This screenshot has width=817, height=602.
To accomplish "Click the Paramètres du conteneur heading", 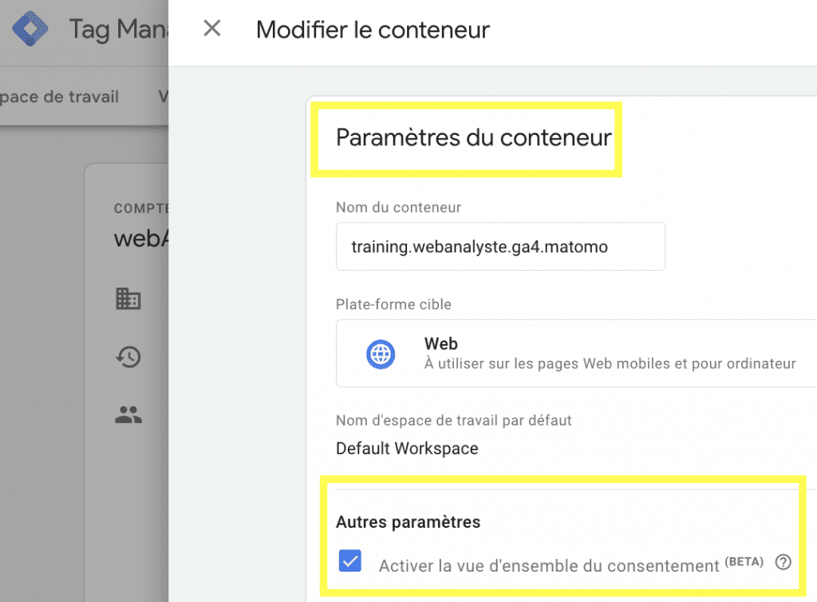I will point(473,137).
